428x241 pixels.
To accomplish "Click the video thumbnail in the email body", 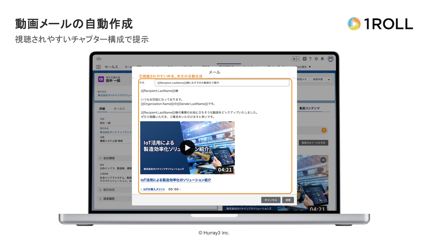I will click(x=187, y=148).
